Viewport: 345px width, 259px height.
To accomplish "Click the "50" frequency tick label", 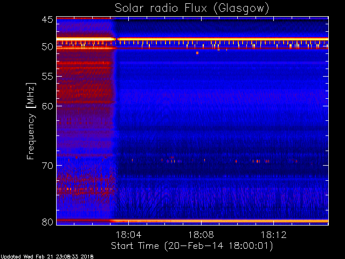I will [x=47, y=47].
